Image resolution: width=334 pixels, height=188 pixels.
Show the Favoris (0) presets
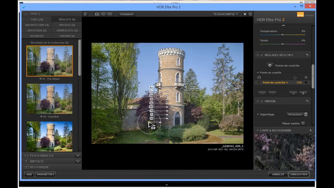pos(67,36)
